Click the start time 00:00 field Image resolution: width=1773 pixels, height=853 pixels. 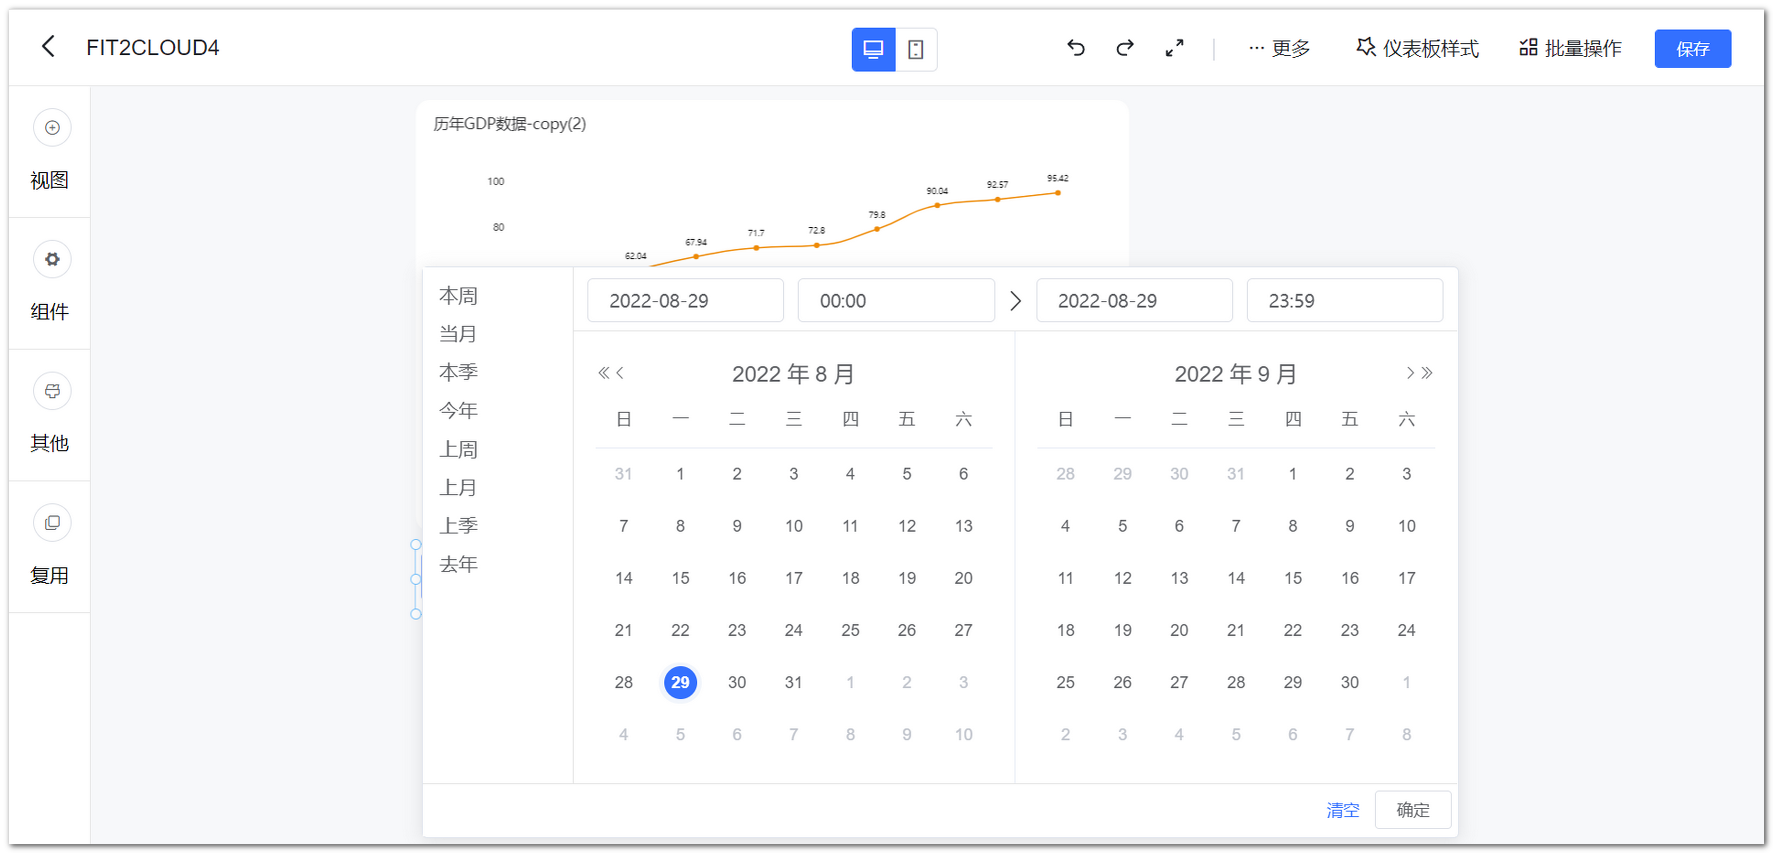(x=896, y=301)
